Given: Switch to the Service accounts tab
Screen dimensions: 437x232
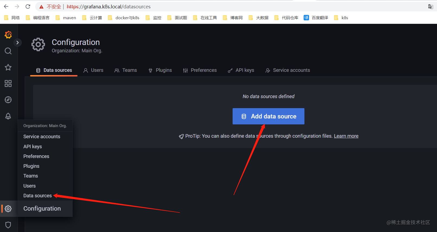Looking at the screenshot, I should tap(288, 70).
